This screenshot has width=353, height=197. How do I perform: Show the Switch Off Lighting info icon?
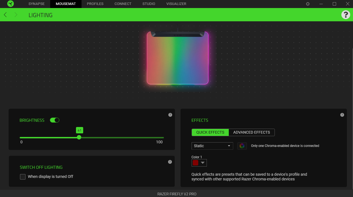pyautogui.click(x=170, y=162)
